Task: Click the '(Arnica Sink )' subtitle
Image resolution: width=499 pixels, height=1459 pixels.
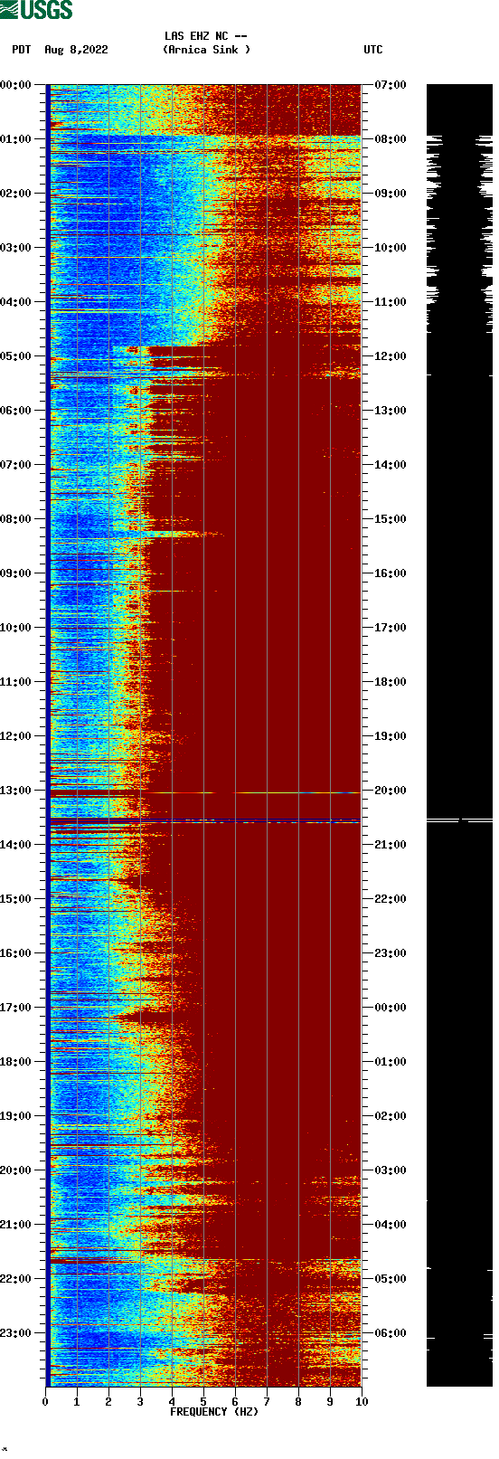Action: [x=206, y=50]
